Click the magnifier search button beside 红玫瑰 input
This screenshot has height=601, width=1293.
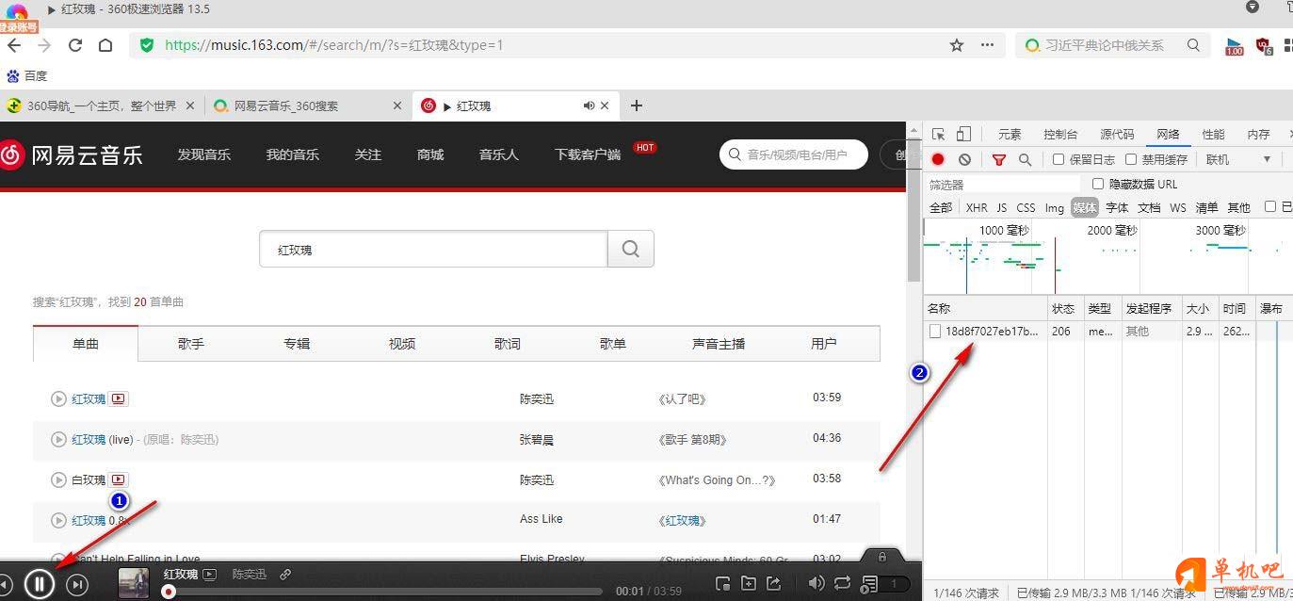point(631,250)
